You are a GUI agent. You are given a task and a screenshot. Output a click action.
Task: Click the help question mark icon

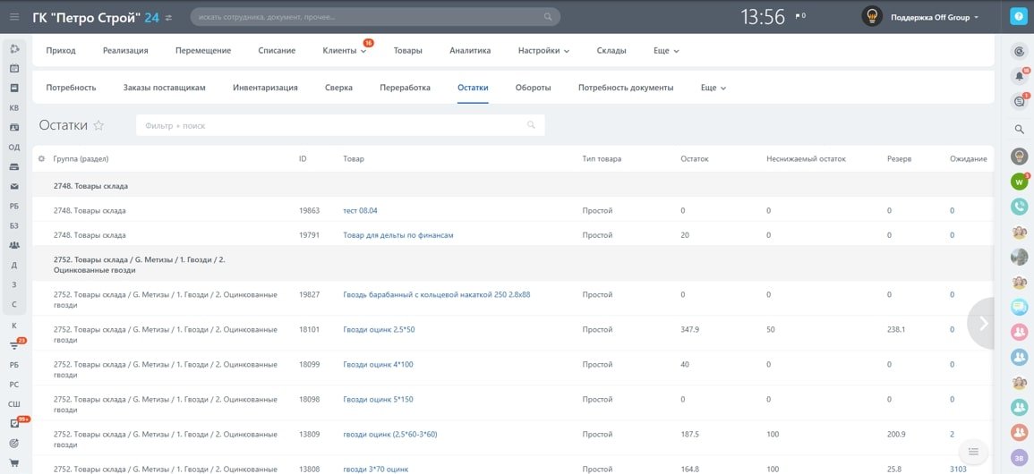click(1018, 16)
